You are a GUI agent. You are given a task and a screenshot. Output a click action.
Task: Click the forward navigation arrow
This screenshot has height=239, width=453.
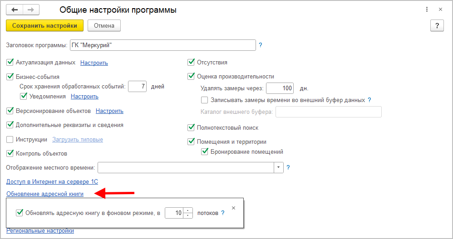pyautogui.click(x=30, y=10)
